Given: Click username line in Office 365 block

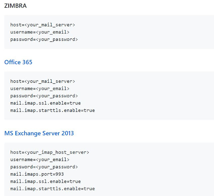Looking at the screenshot, I should pos(40,88).
